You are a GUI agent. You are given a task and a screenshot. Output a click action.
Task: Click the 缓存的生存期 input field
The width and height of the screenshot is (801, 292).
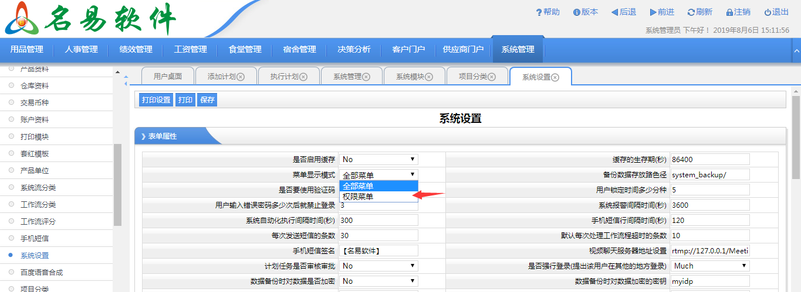pyautogui.click(x=710, y=159)
